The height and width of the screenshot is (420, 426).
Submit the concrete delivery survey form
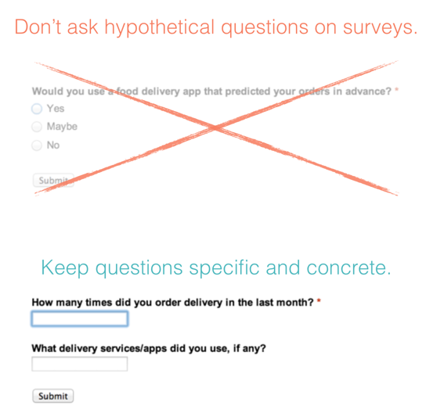pyautogui.click(x=53, y=396)
